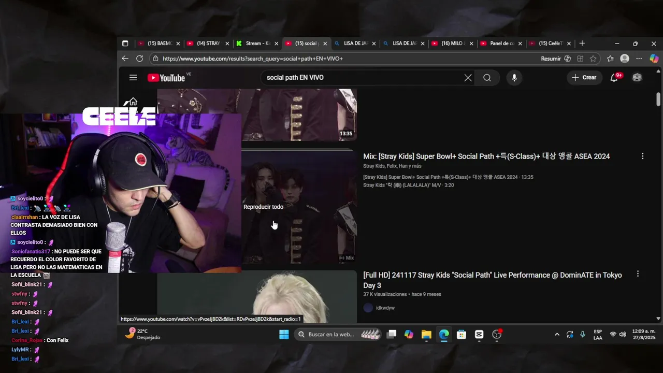Click the Crear button
The height and width of the screenshot is (373, 663).
(x=584, y=78)
